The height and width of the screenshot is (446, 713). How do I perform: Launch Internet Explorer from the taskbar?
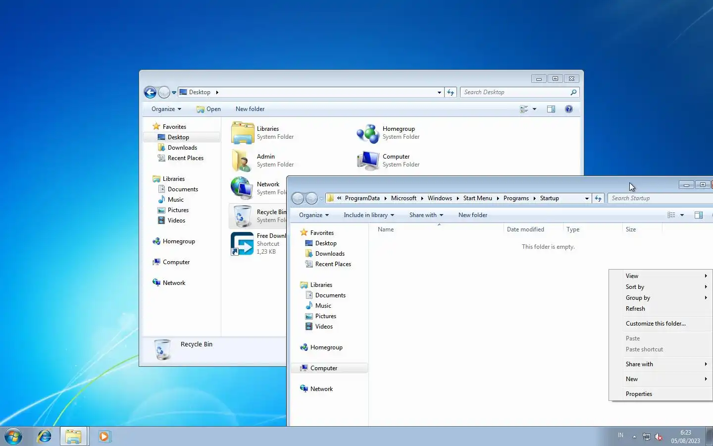point(45,436)
